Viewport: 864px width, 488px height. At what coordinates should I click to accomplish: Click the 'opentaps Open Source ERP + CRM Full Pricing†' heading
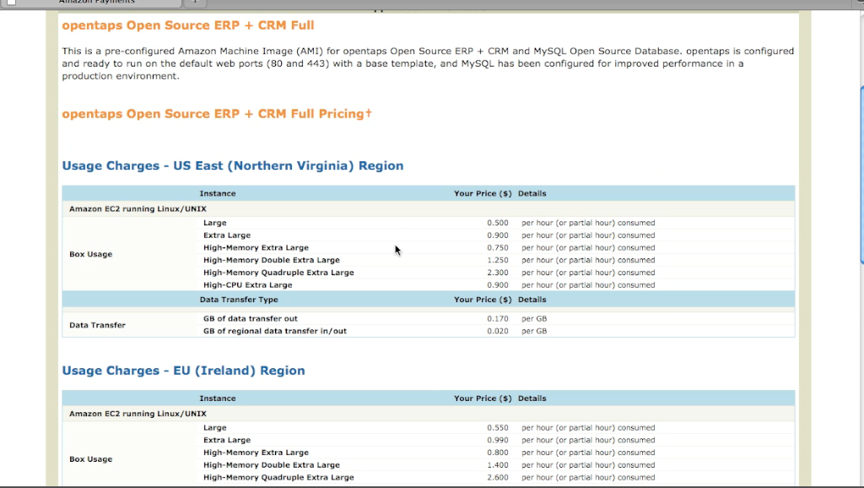click(217, 114)
